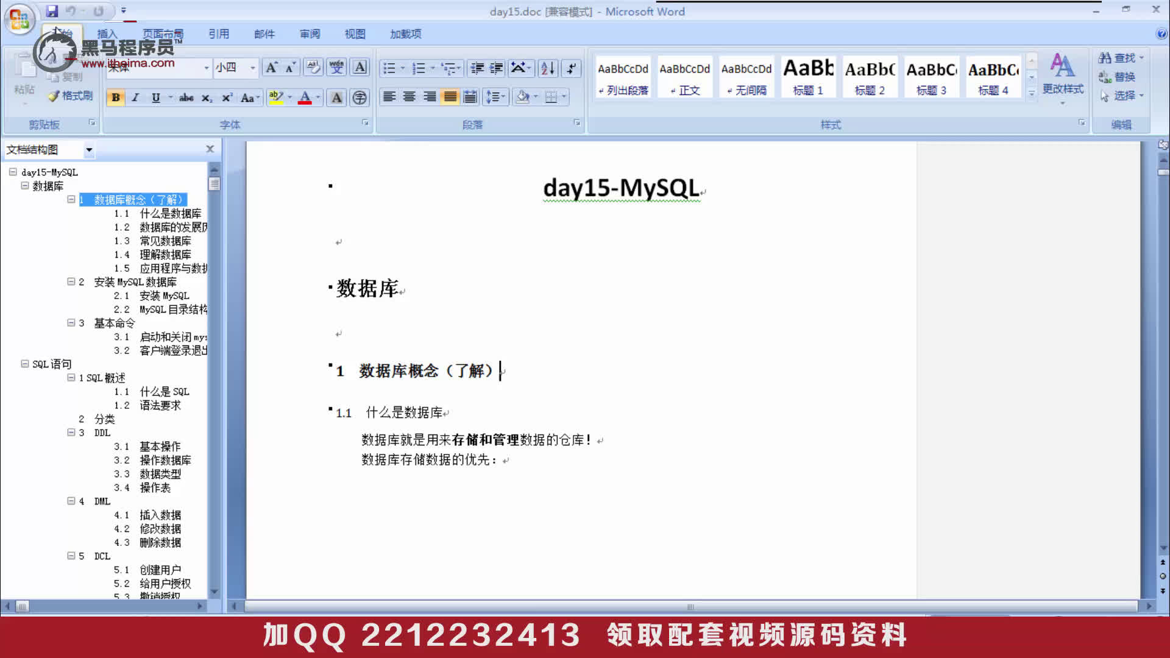Switch to the 视图 ribbon tab
Screen dimensions: 1170x658
(355, 34)
